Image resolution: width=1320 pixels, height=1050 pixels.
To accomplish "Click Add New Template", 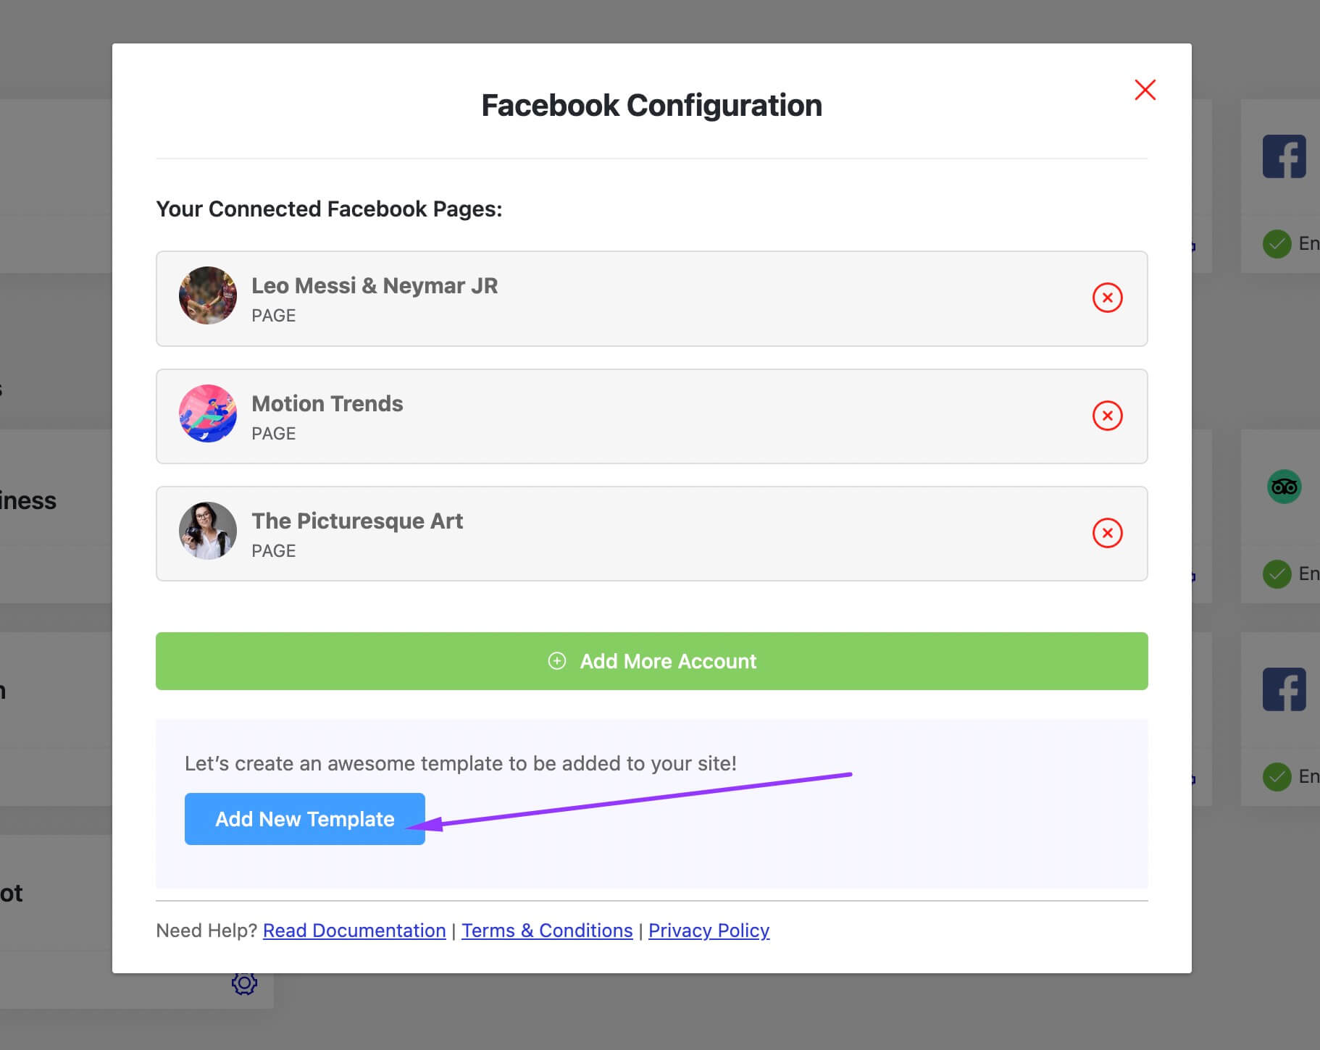I will (304, 819).
